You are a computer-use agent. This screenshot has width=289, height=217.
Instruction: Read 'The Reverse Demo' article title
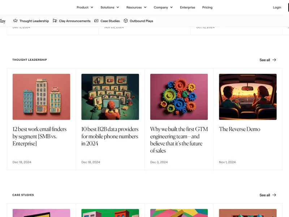pos(240,129)
